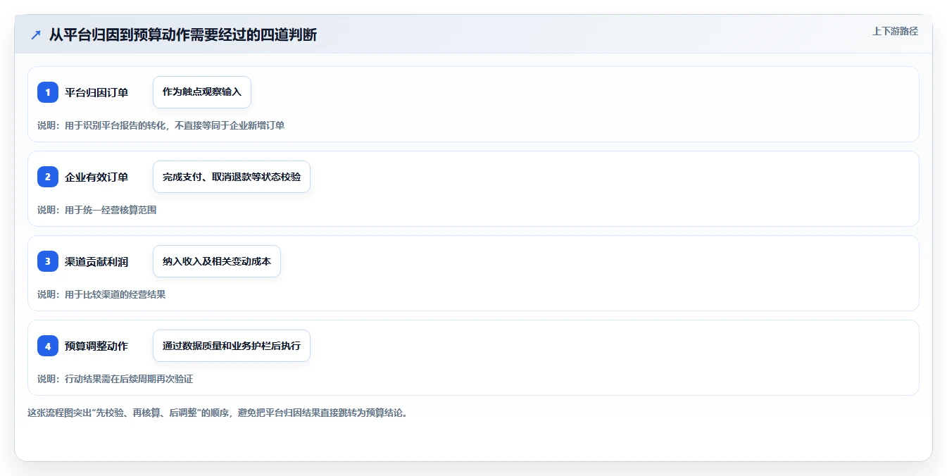Click the arrow icon beside the title

36,35
